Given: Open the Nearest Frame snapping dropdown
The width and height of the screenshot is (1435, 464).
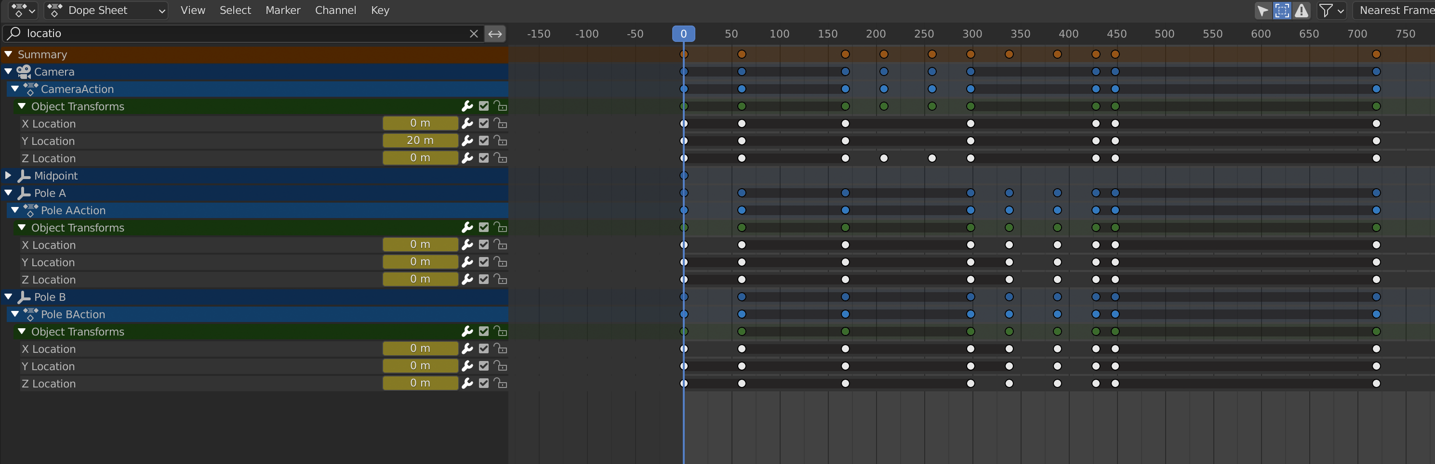Looking at the screenshot, I should coord(1395,10).
